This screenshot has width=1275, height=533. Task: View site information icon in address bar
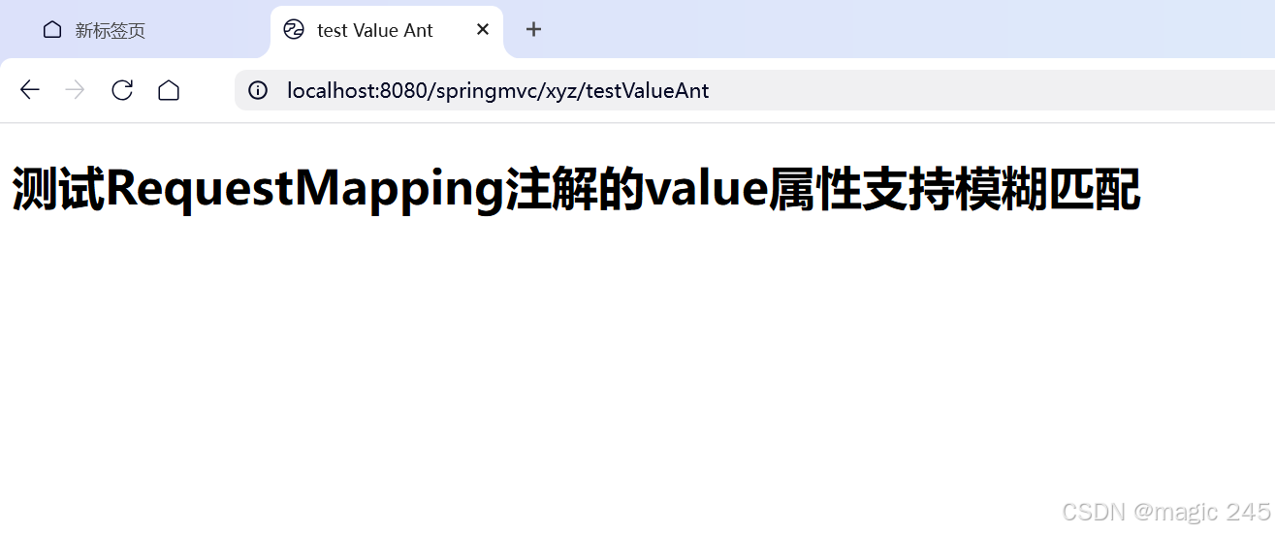[258, 90]
